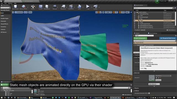Select the Visual Effects category
This screenshot has width=177, height=99.
(4, 24)
